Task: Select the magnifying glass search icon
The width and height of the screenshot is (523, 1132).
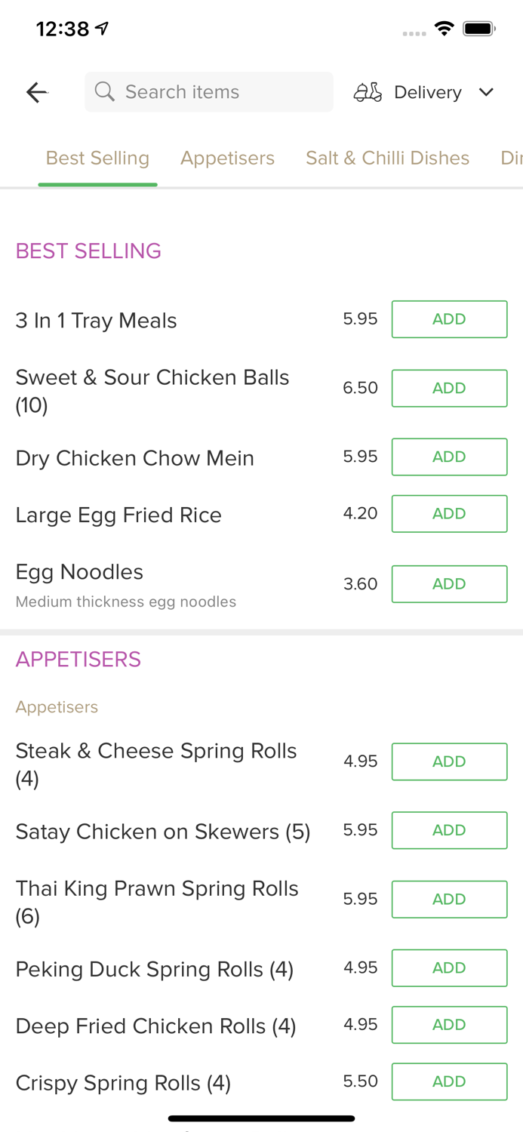Action: point(105,91)
